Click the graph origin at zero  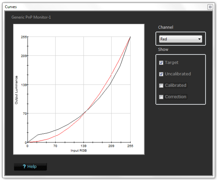point(28,142)
